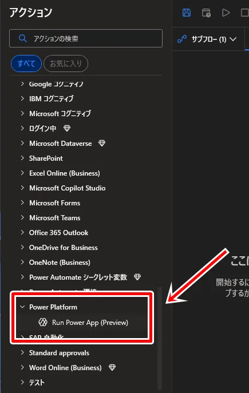
Task: Click the アクション panel heading
Action: point(31,12)
